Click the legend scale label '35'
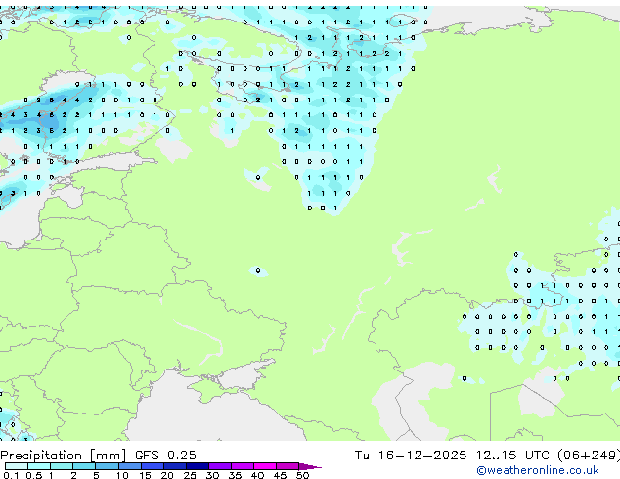620x479 pixels. [235, 475]
